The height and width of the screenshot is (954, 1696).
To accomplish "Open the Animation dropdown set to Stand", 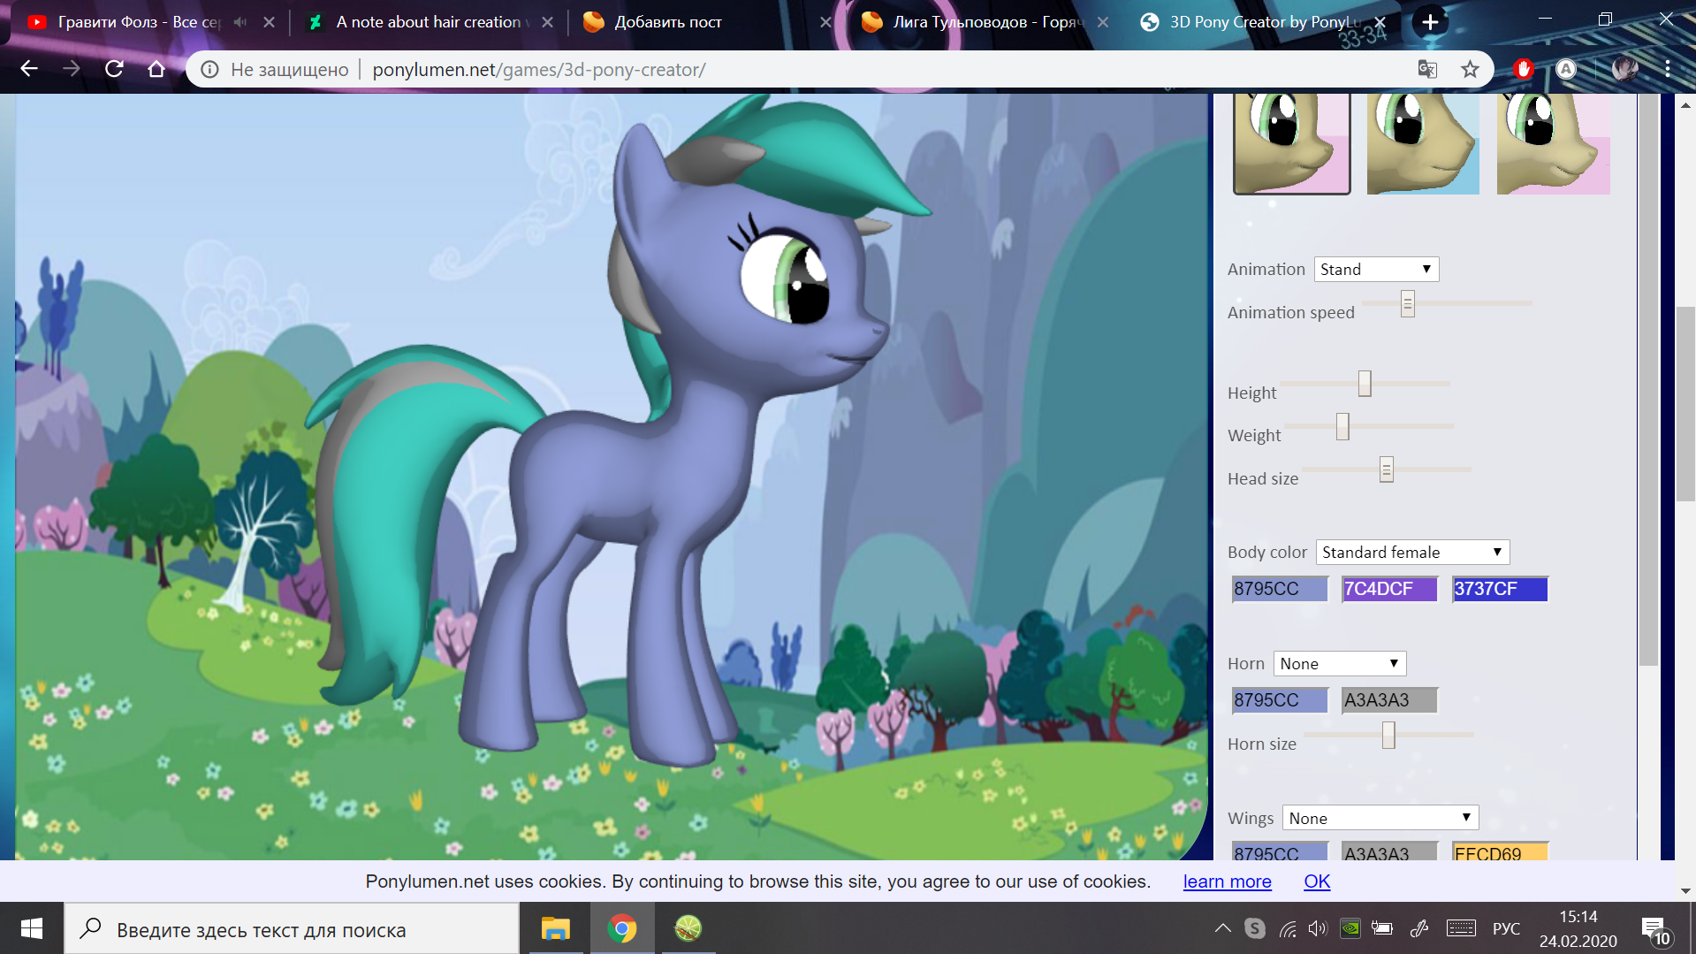I will 1376,270.
